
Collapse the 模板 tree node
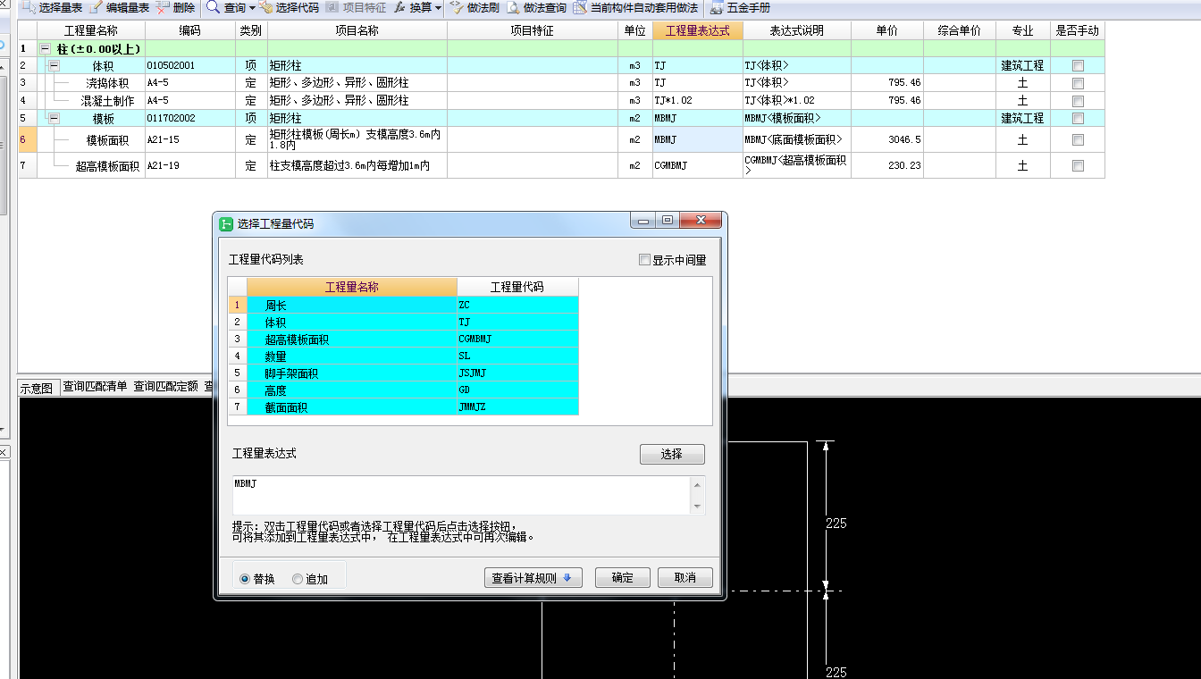click(54, 118)
